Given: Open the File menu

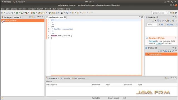Looking at the screenshot, I should click(x=3, y=9).
